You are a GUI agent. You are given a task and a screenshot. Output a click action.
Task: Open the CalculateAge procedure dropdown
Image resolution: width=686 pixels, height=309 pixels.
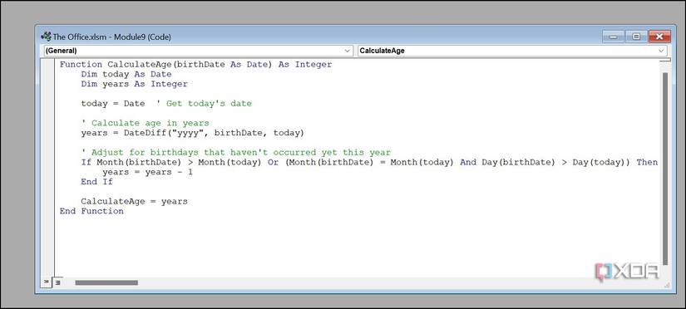(x=512, y=51)
